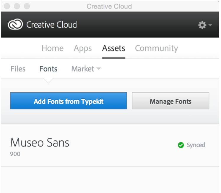Zoom the Creative Cloud window
Viewport: 221px width, 193px height.
click(x=27, y=6)
